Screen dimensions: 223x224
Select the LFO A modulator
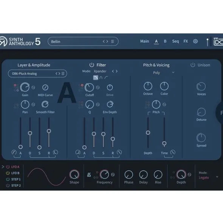[x=15, y=167]
